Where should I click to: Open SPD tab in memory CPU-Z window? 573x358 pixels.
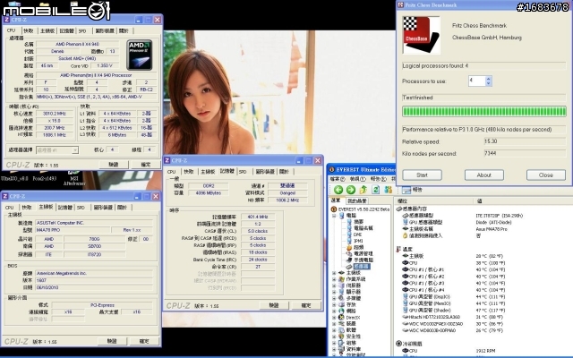click(243, 172)
